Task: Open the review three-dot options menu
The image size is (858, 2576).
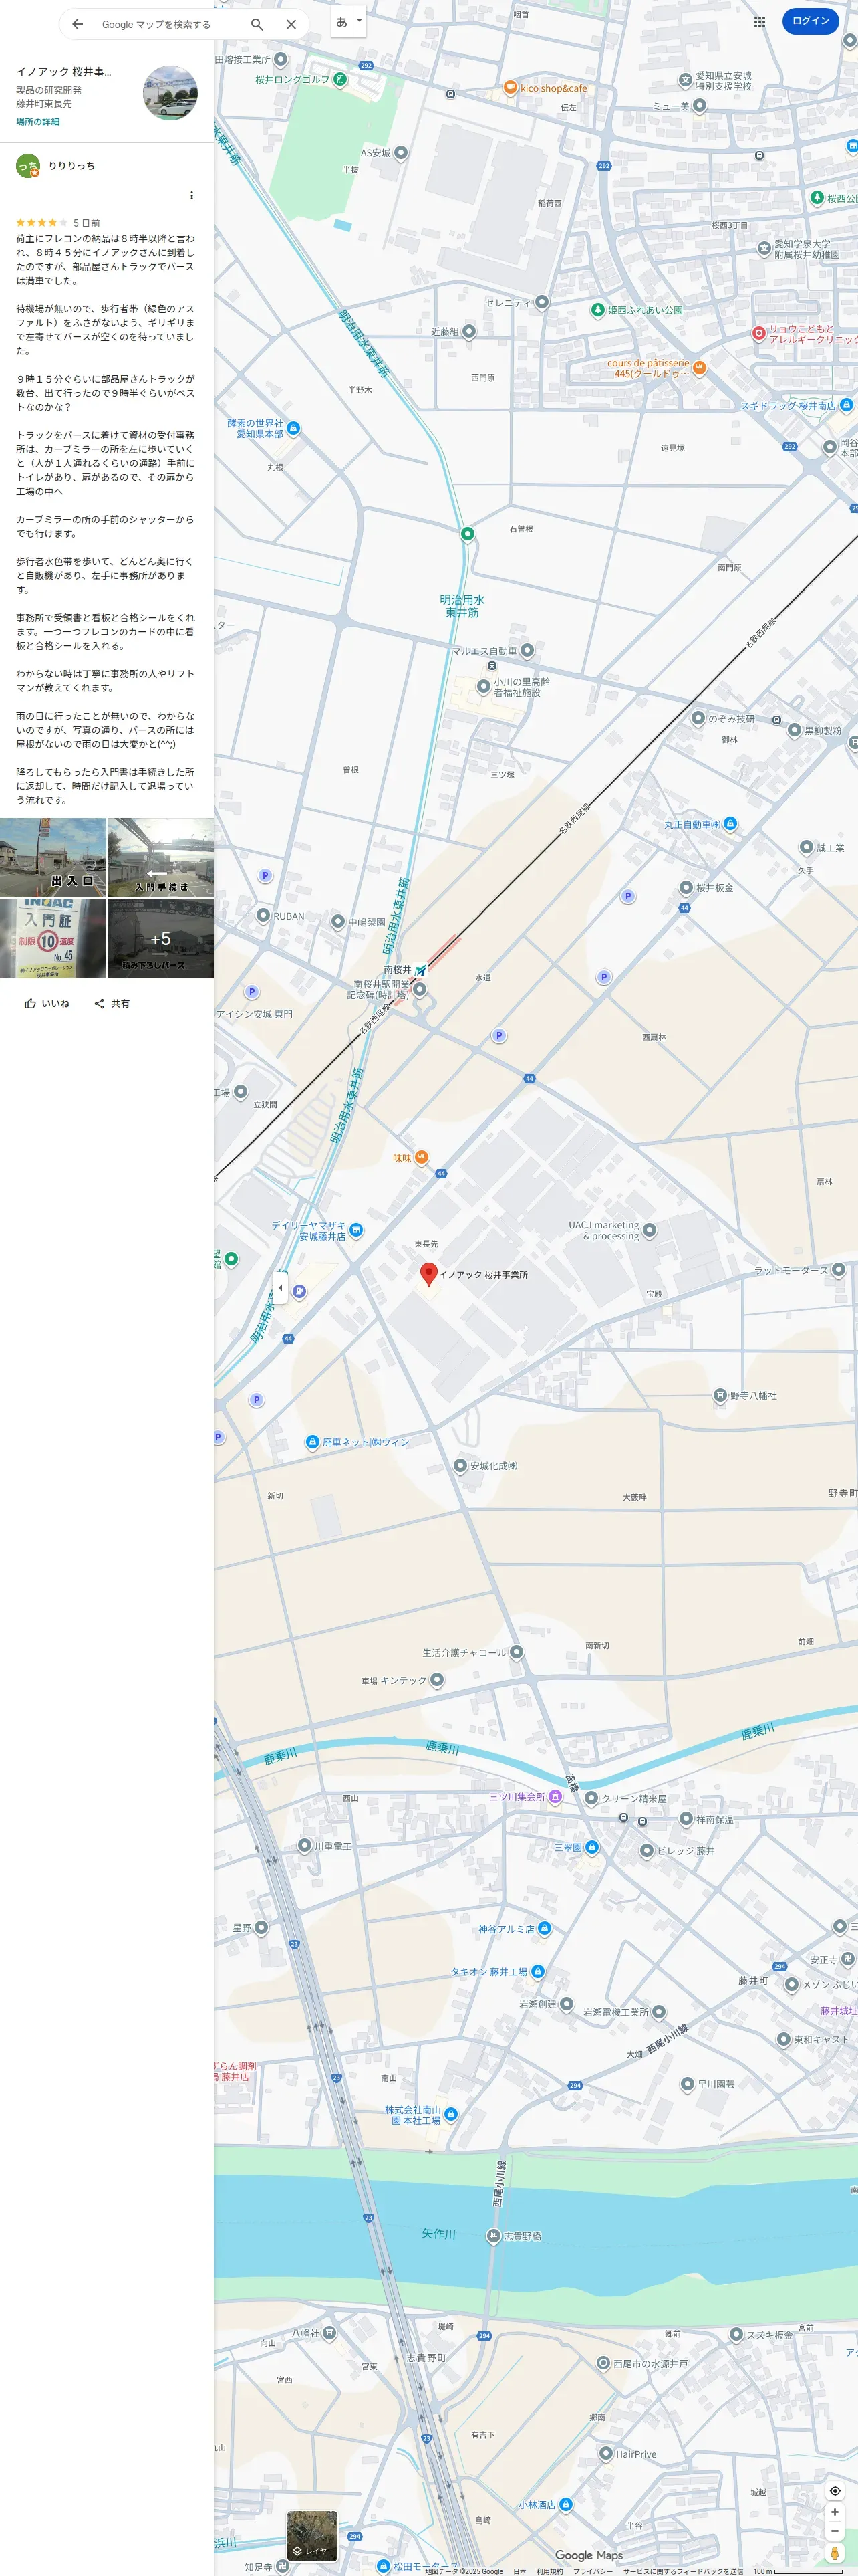Action: 192,195
